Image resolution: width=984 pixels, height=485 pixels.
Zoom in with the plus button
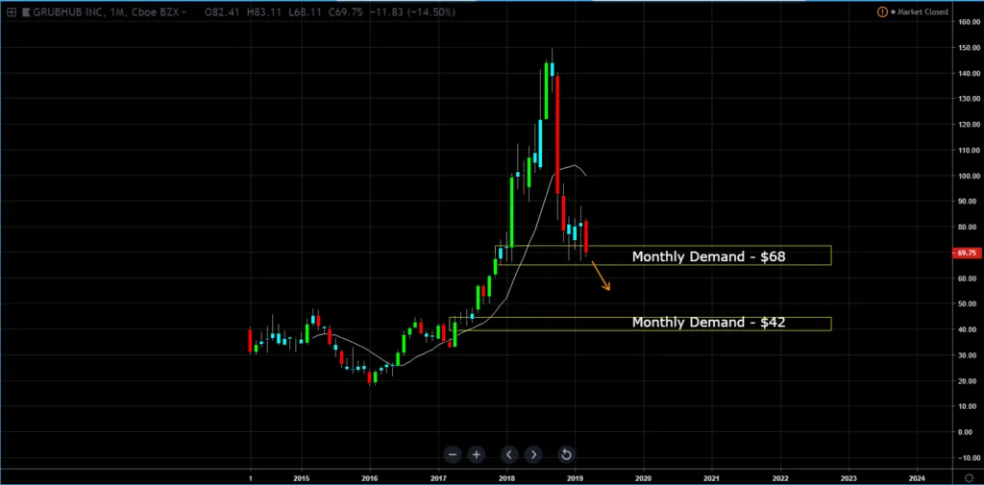click(x=477, y=455)
